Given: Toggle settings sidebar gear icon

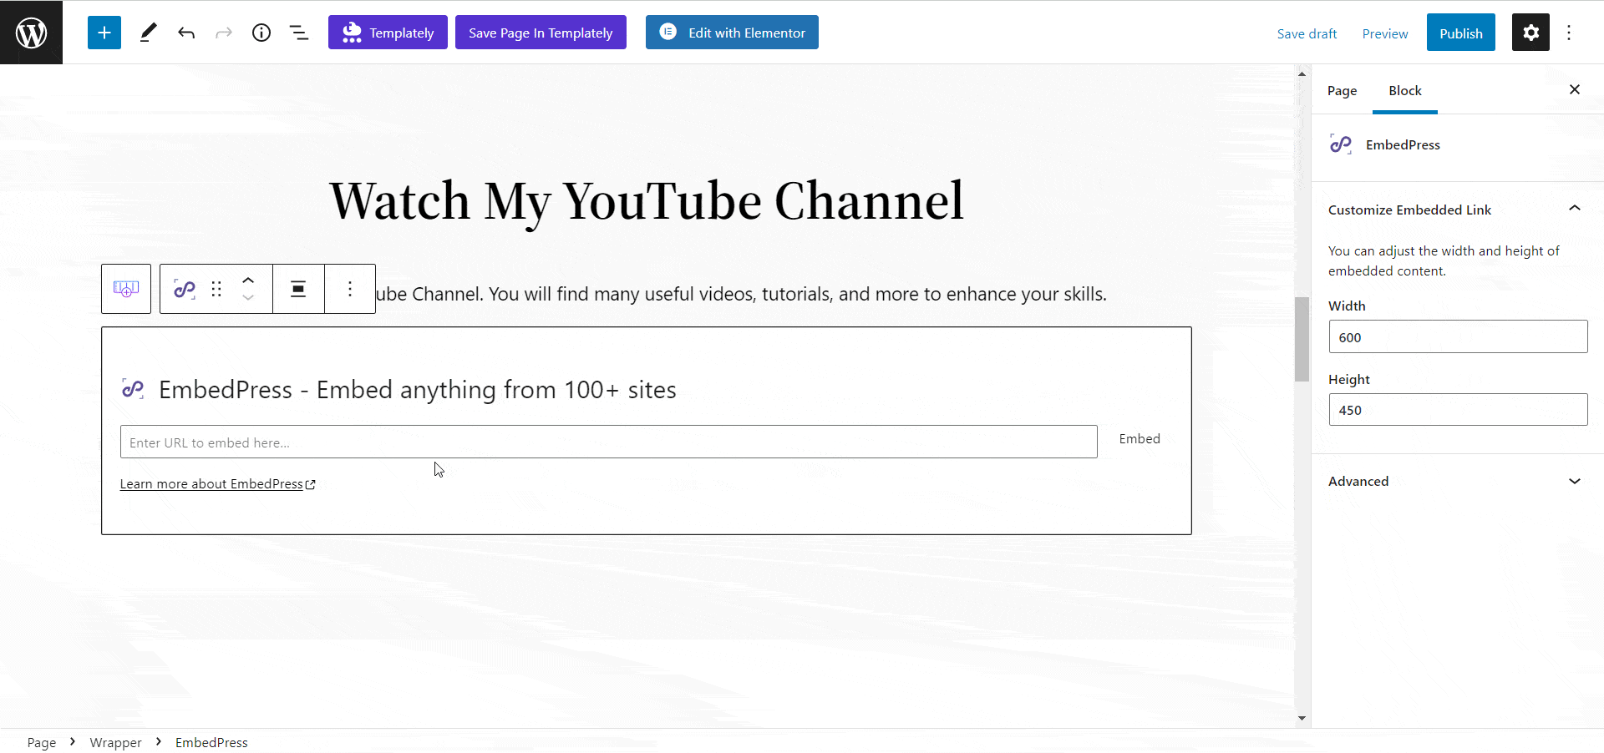Looking at the screenshot, I should 1530,33.
